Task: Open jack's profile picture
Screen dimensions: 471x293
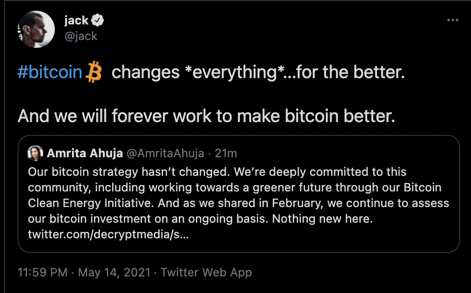Action: point(36,28)
